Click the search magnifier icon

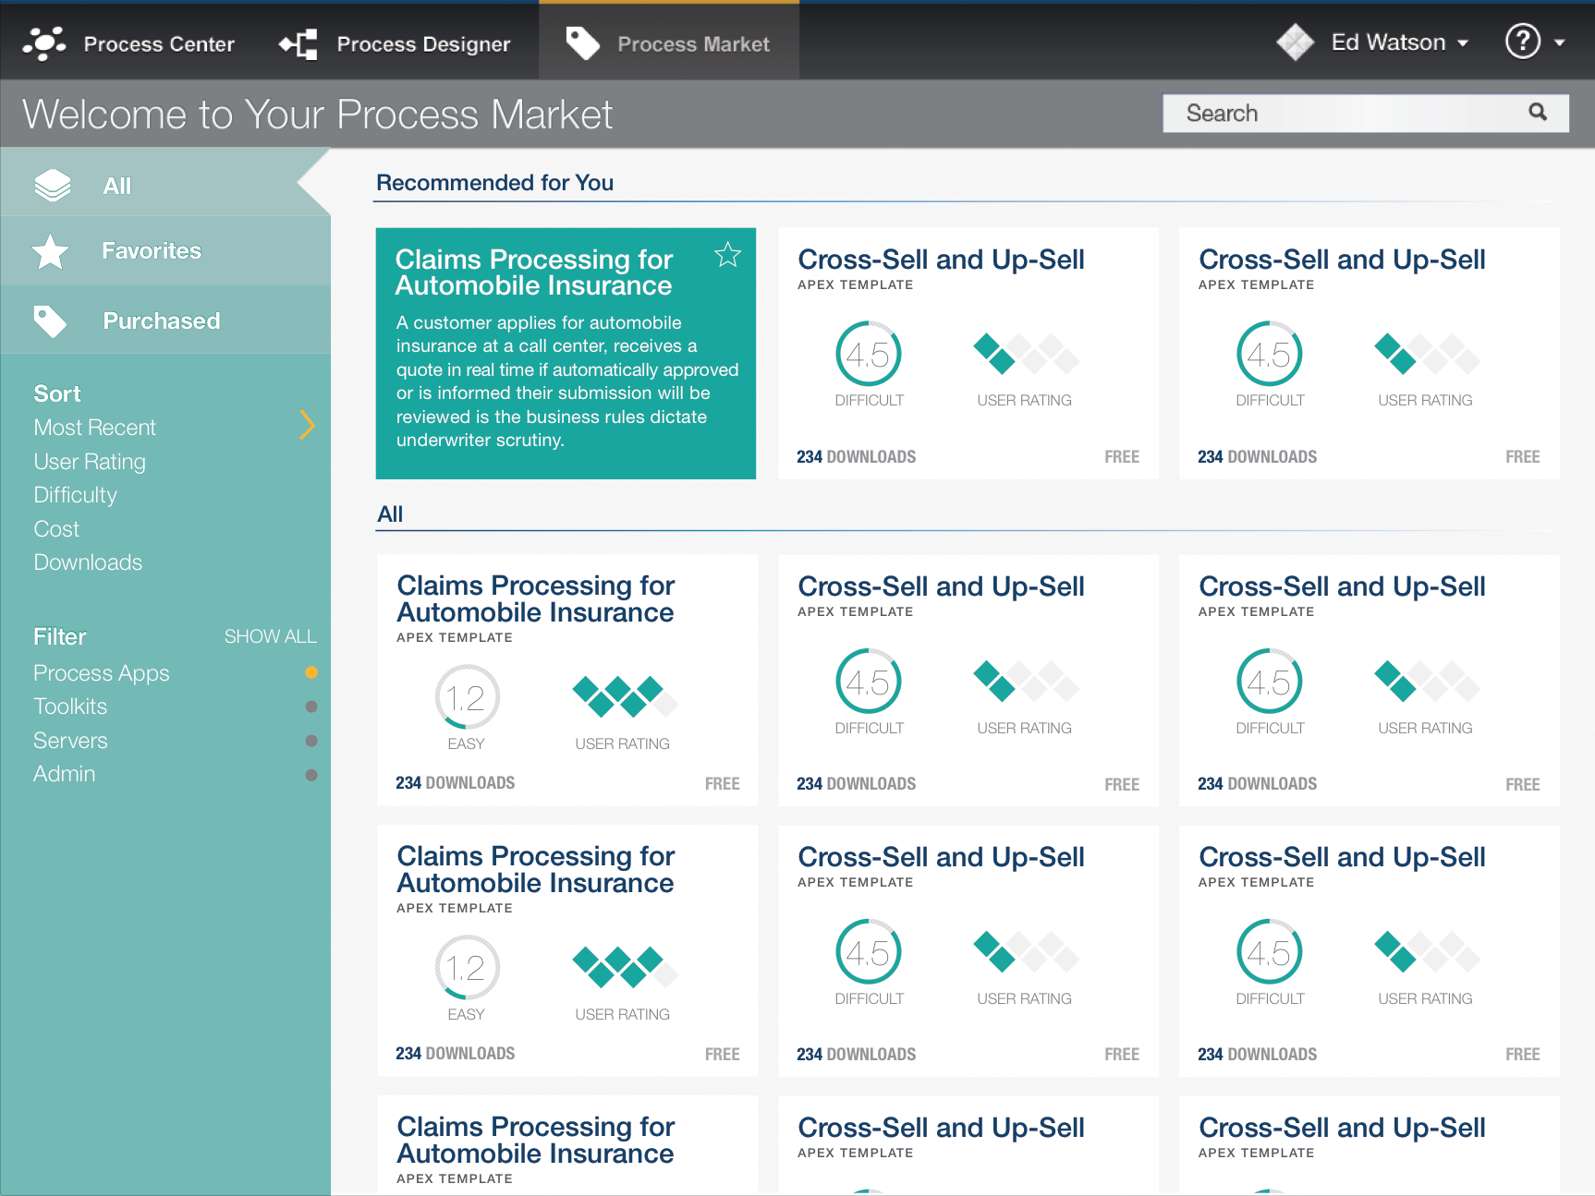click(x=1538, y=112)
